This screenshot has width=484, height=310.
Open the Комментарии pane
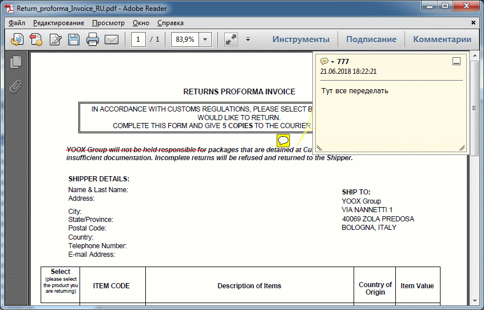(x=442, y=39)
